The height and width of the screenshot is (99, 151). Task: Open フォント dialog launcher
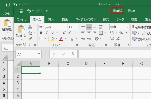point(77,45)
